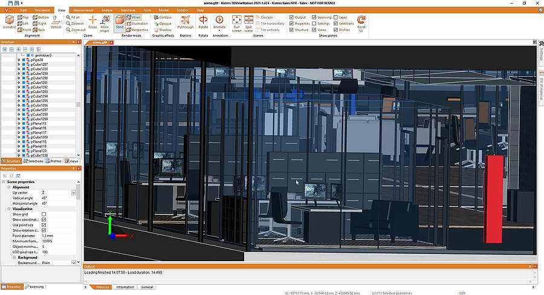The width and height of the screenshot is (544, 295).
Task: Click Move origin tool
Action: [105, 24]
